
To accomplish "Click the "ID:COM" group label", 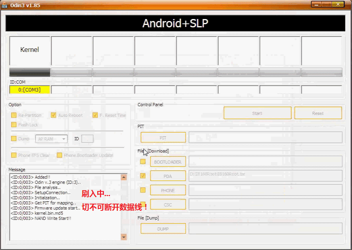I will (x=18, y=82).
